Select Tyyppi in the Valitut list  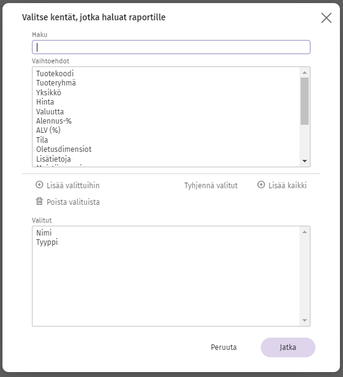click(x=166, y=242)
